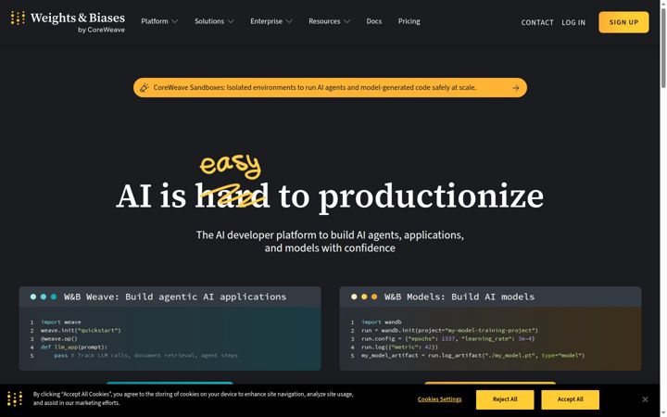667x417 pixels.
Task: Close the cookie consent banner
Action: click(645, 399)
